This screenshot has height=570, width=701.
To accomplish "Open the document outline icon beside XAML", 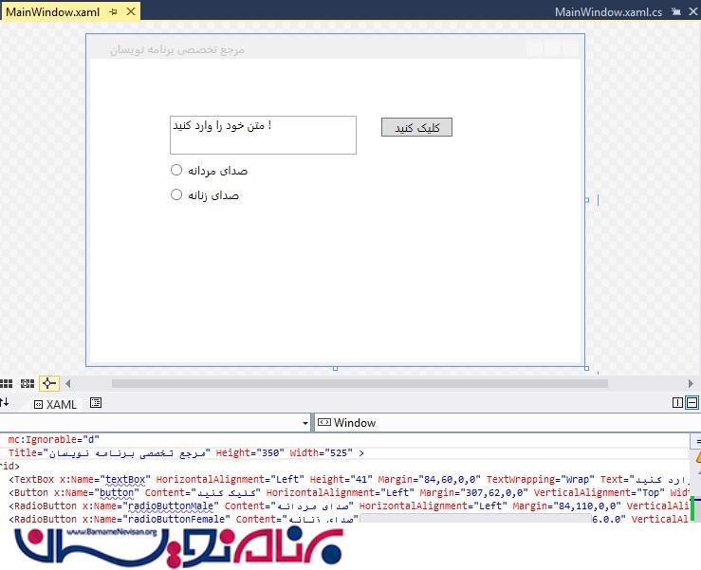I will click(x=96, y=403).
